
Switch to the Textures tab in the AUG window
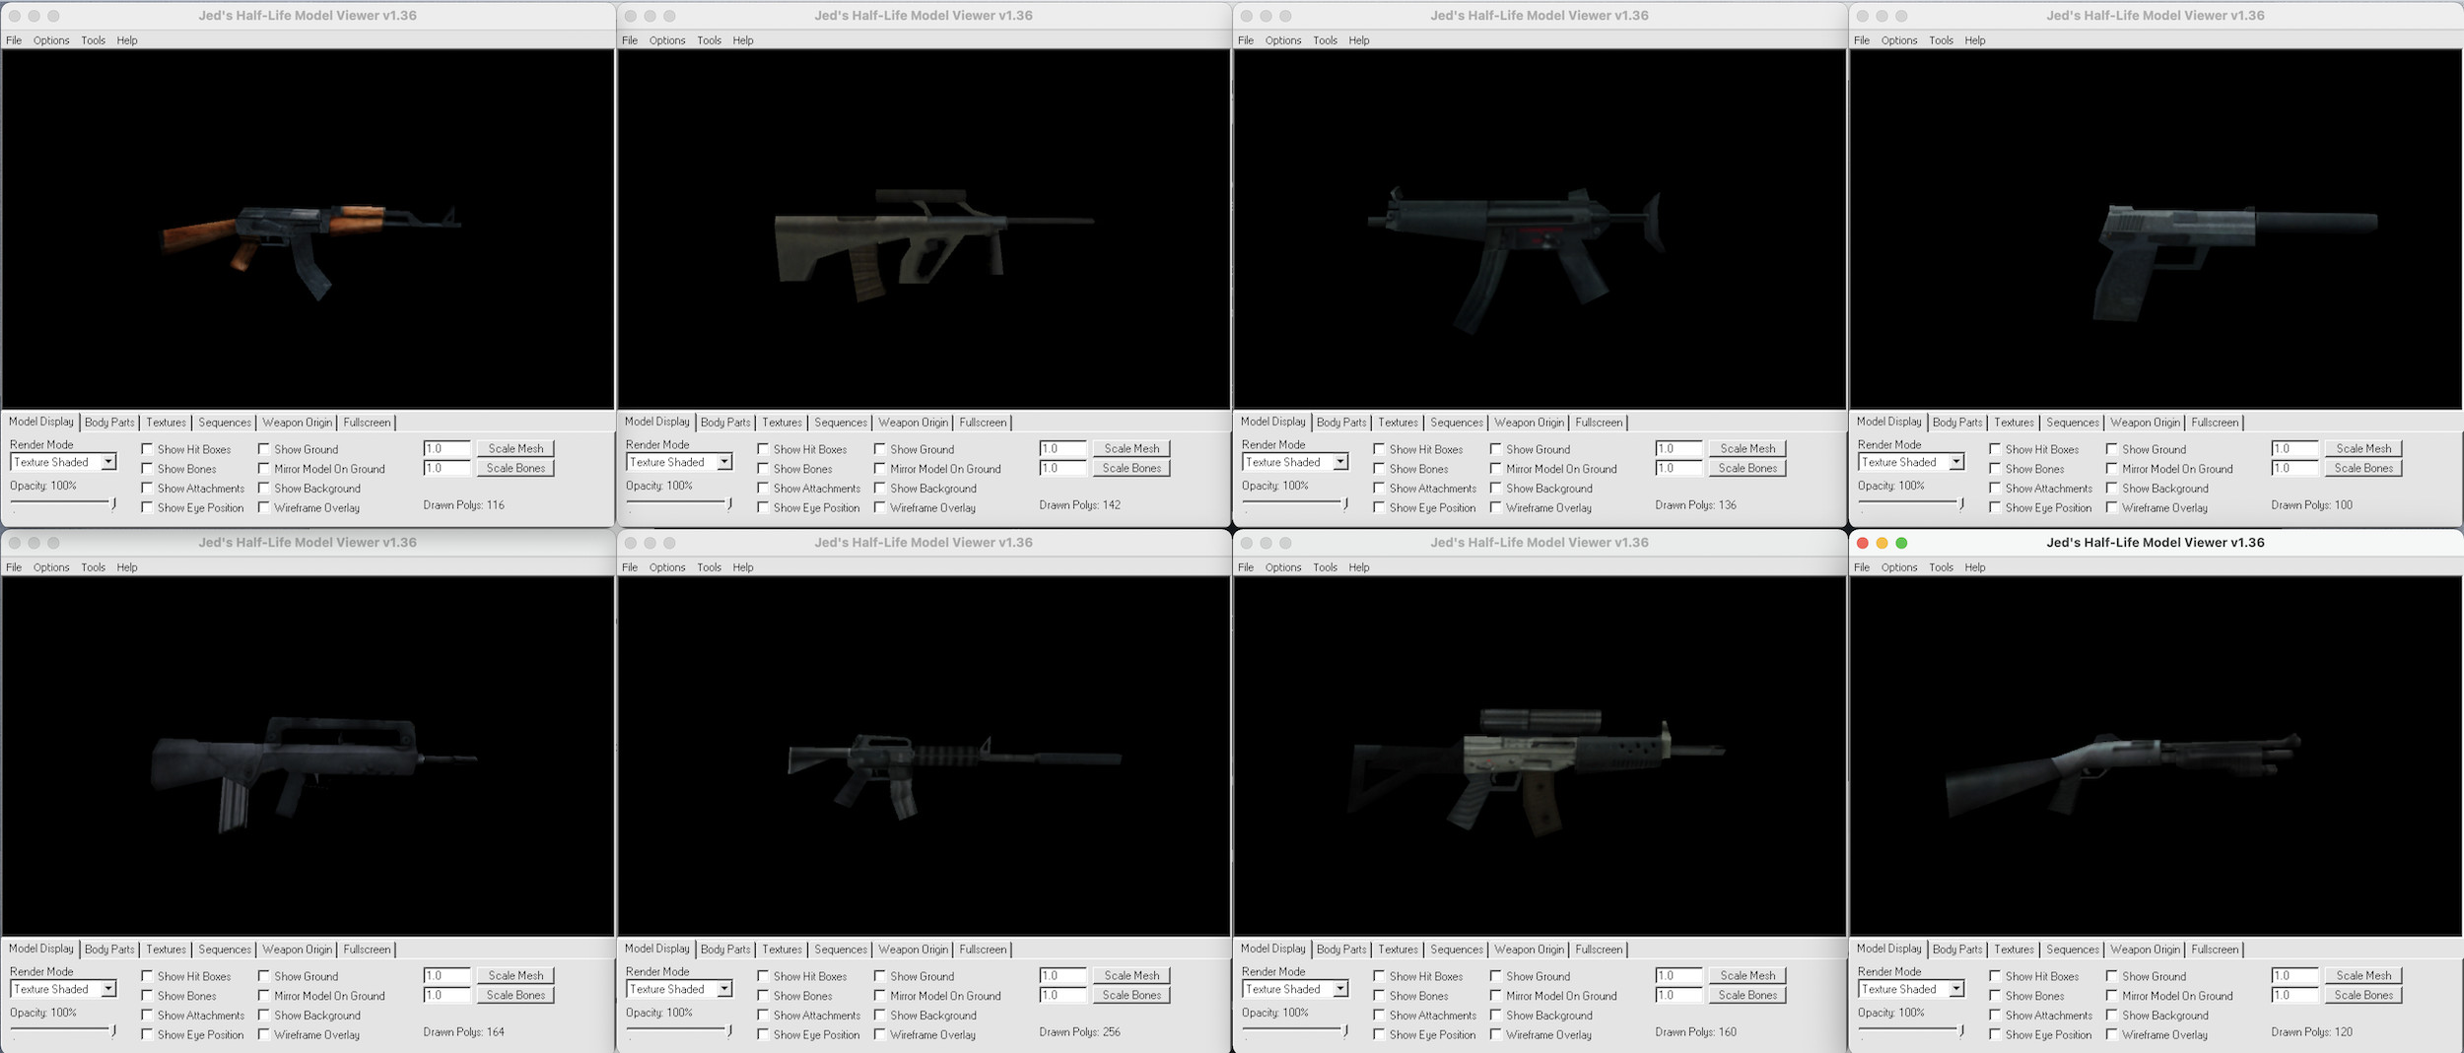pyautogui.click(x=782, y=422)
